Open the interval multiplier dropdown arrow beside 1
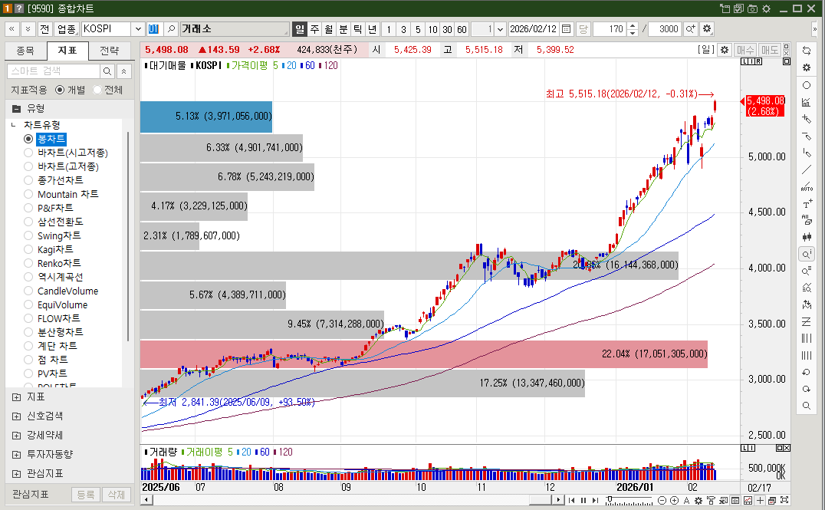This screenshot has width=825, height=510. [x=501, y=29]
